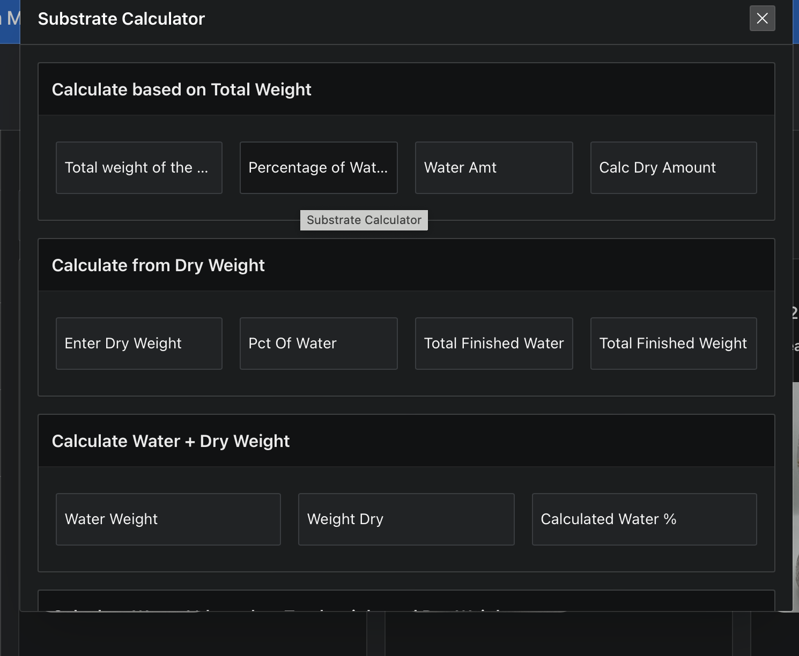The image size is (799, 656).
Task: Click the Calc Dry Amount field
Action: coord(673,167)
